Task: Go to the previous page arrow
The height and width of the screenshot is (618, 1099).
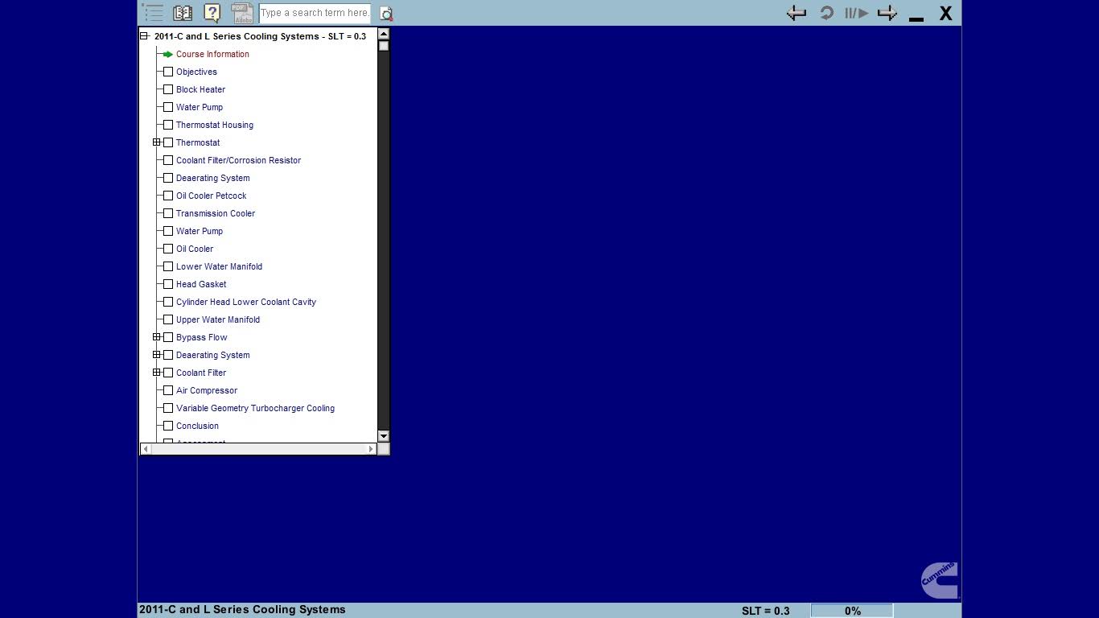Action: [x=796, y=13]
